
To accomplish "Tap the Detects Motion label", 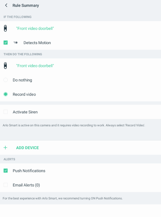I will coord(37,43).
